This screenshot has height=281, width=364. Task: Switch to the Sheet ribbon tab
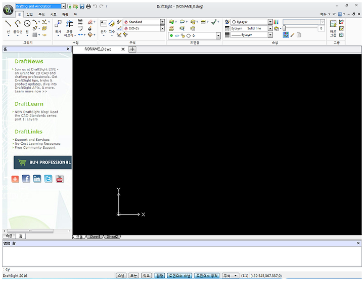click(54, 14)
